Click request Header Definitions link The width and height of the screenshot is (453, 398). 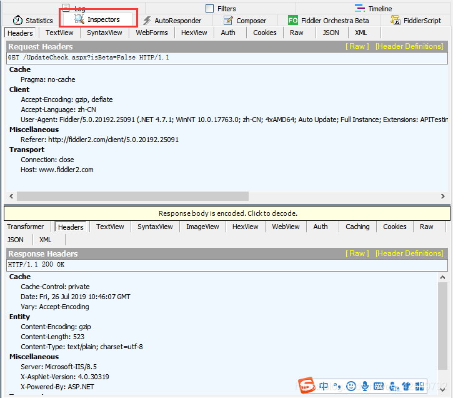pyautogui.click(x=409, y=46)
